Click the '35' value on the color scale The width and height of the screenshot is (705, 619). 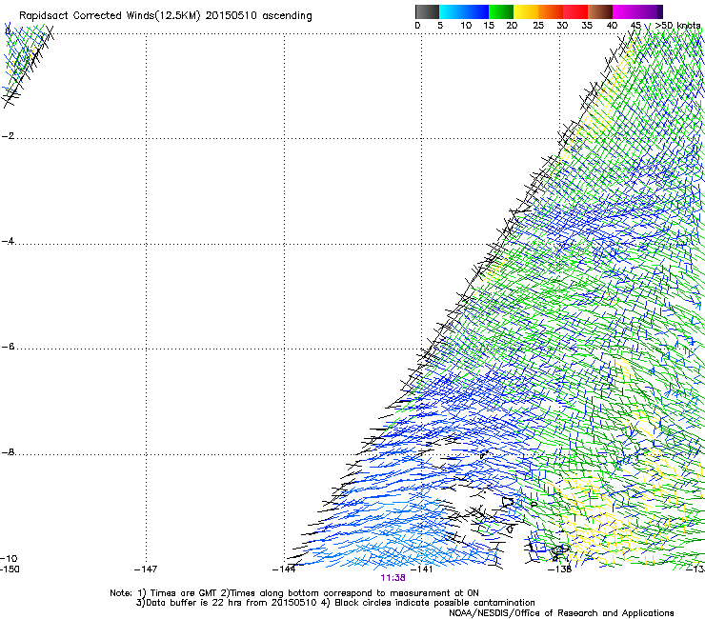(x=587, y=26)
